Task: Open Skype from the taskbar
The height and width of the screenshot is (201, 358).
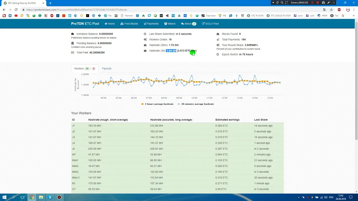Action: coord(50,197)
